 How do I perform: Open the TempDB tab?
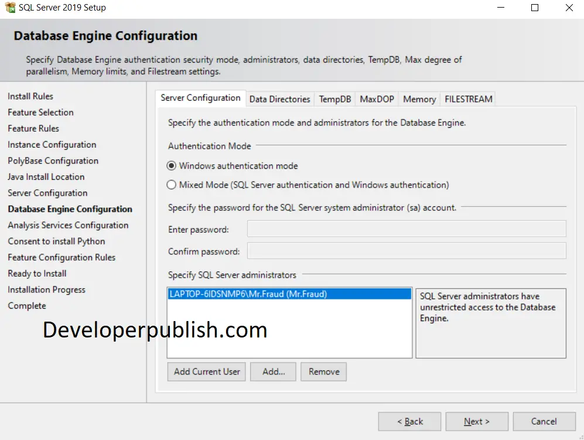point(335,99)
